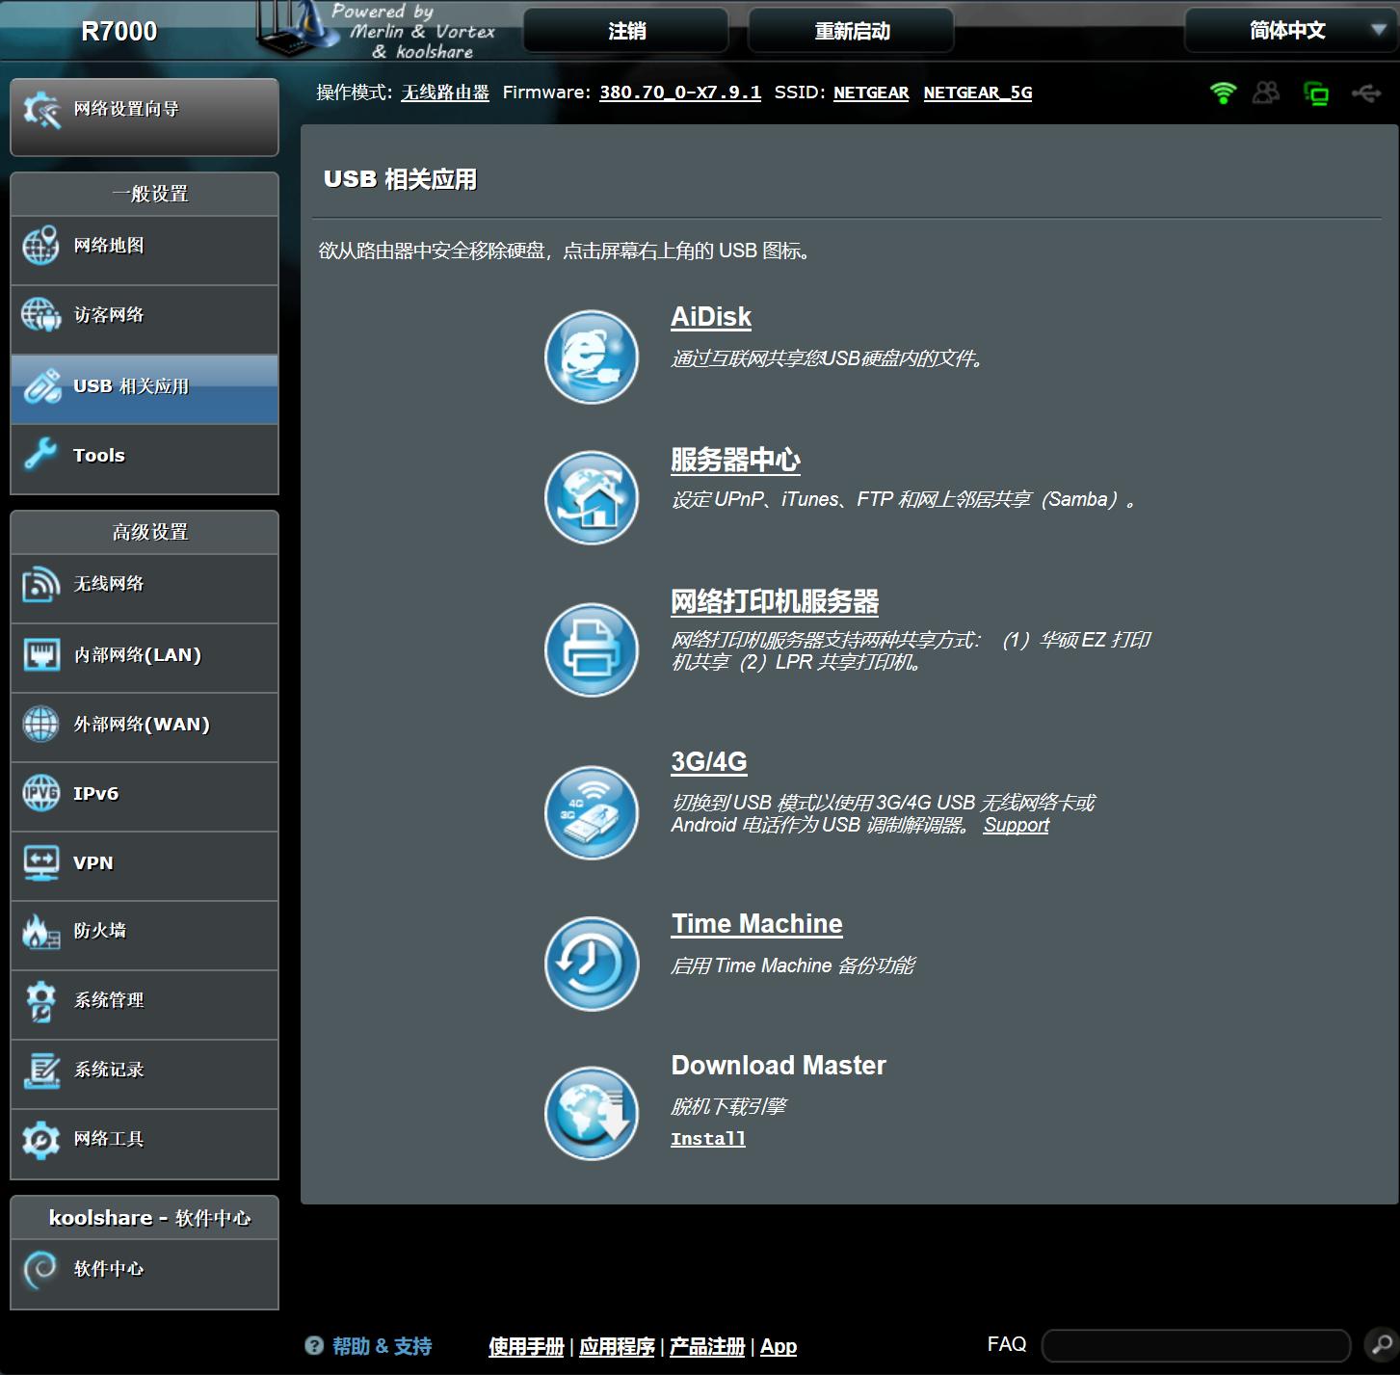Click the USB status icon in header
The image size is (1400, 1375).
point(1366,93)
